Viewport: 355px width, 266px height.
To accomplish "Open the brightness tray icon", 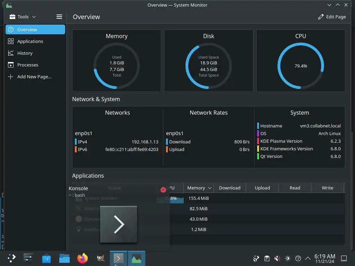I will (x=288, y=258).
